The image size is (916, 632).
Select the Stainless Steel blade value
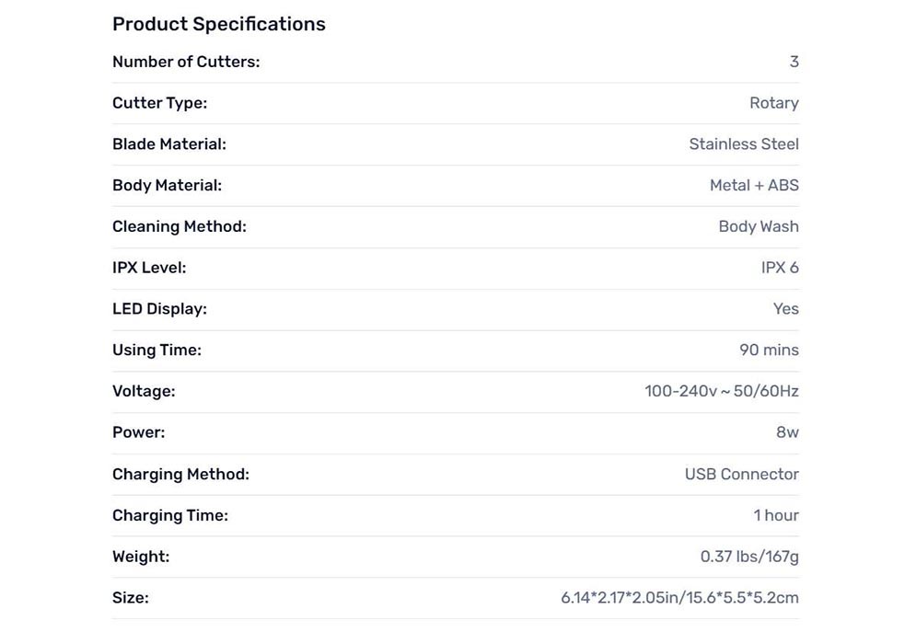744,144
